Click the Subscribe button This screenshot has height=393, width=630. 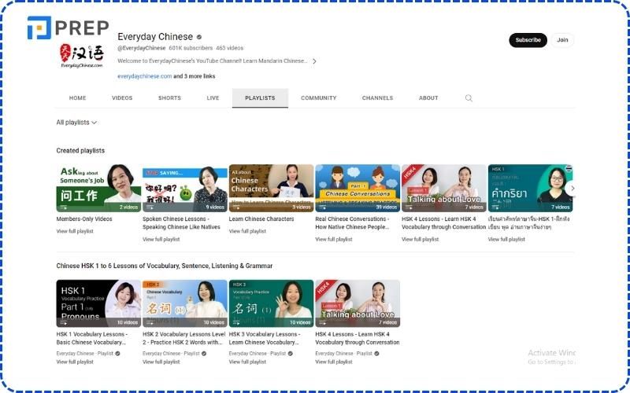[528, 40]
